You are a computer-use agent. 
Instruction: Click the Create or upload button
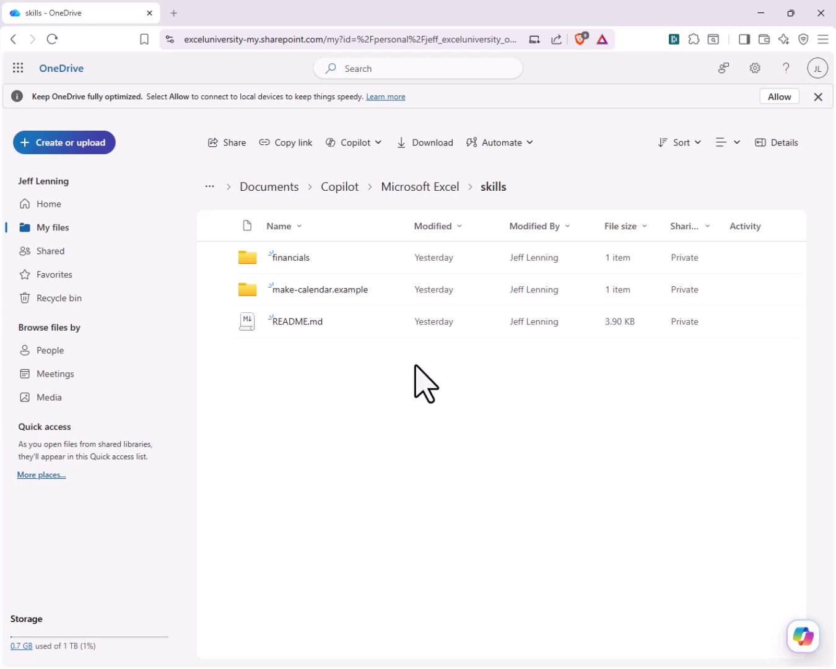(x=64, y=142)
